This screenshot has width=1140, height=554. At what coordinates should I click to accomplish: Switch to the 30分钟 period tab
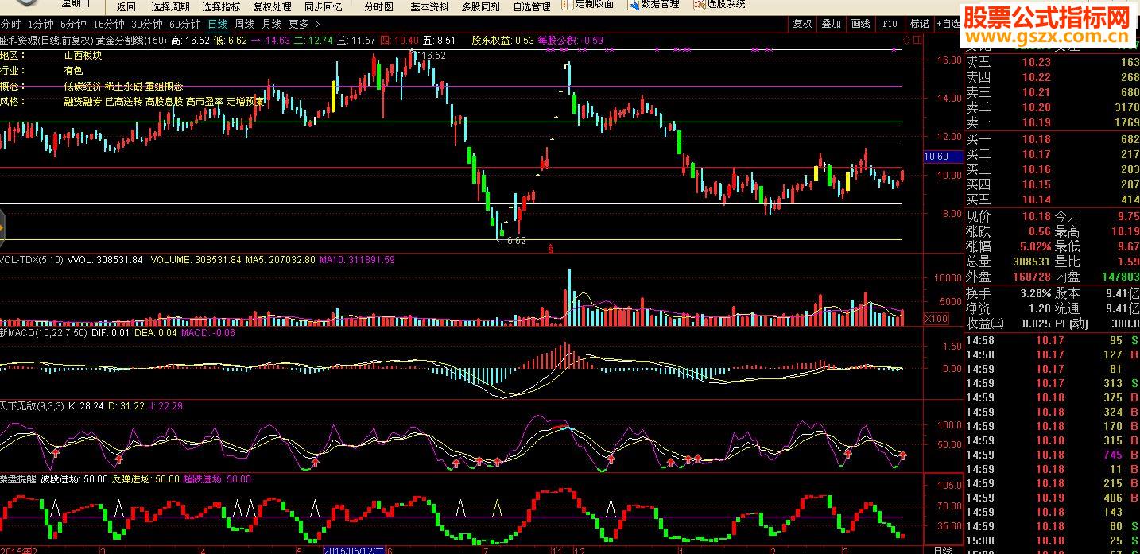146,25
